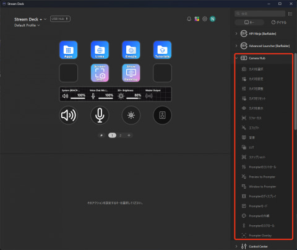Switch to the Dials tab
The width and height of the screenshot is (297, 250).
279,22
